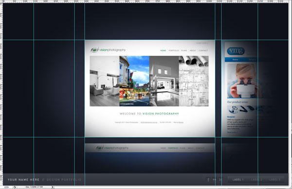Image resolution: width=292 pixels, height=189 pixels.
Task: Click the YOUR NAME HERE title text
Action: tap(23, 179)
